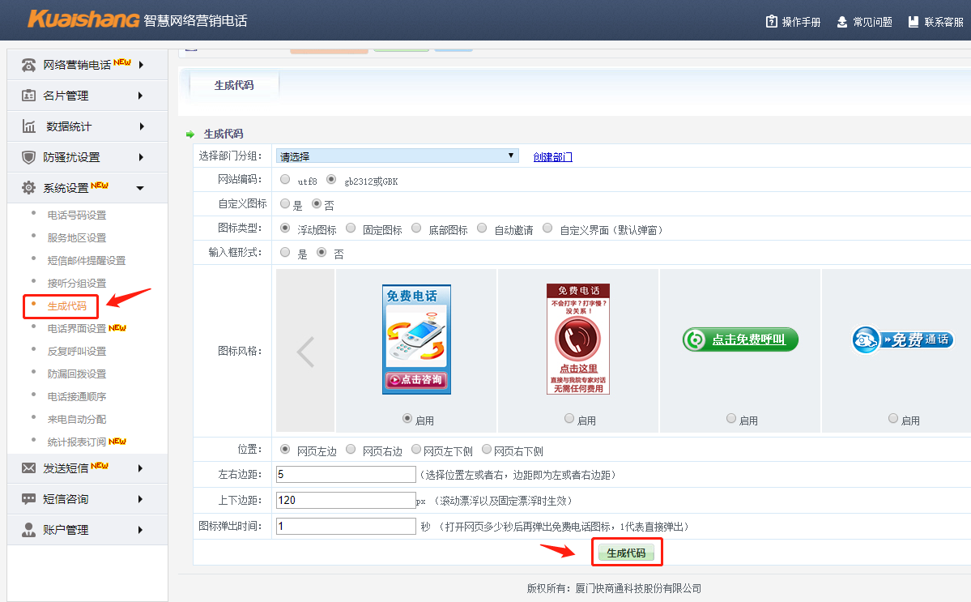Click the operation manual icon in header
Viewport: 971px width, 602px height.
coord(772,22)
